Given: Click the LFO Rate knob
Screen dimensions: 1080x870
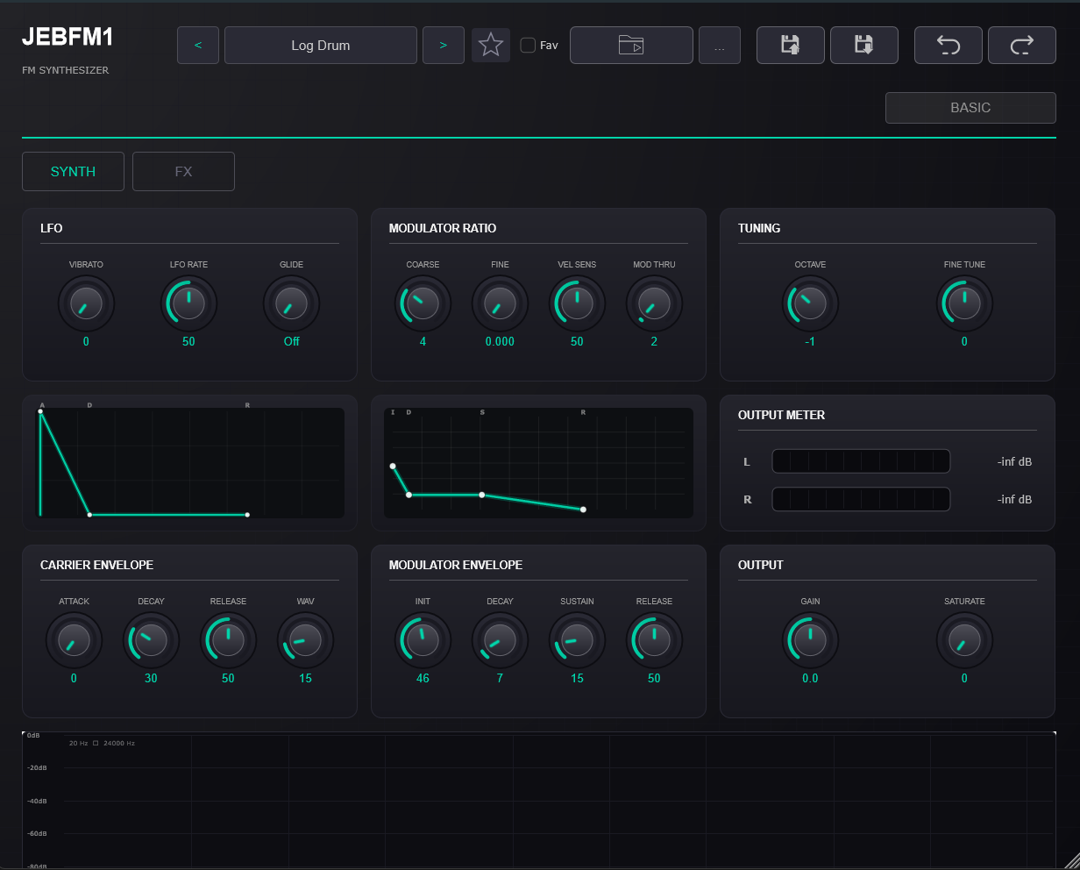Looking at the screenshot, I should coord(188,303).
